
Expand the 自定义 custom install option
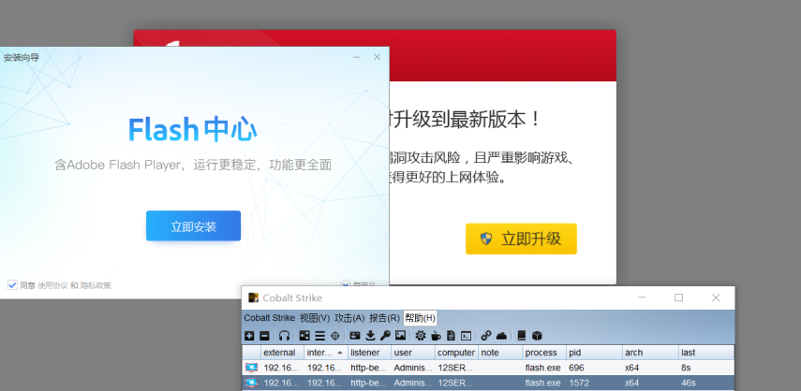tap(359, 285)
